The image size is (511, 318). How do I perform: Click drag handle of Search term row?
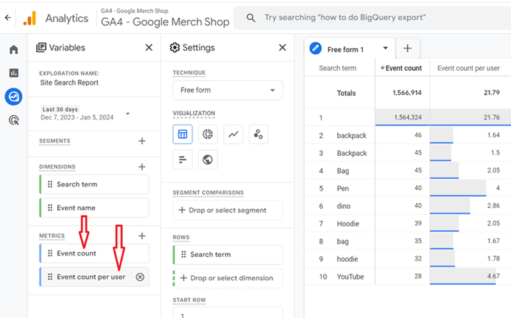click(183, 255)
